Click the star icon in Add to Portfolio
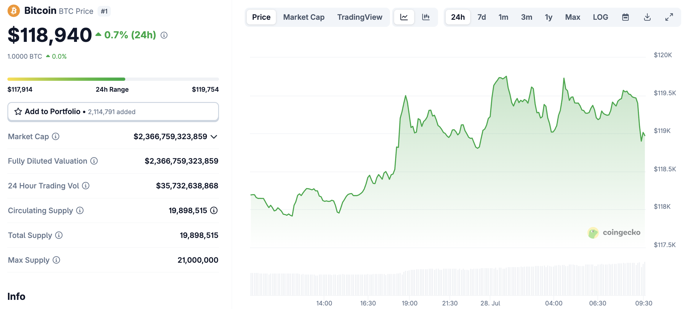The width and height of the screenshot is (688, 309). click(x=18, y=111)
